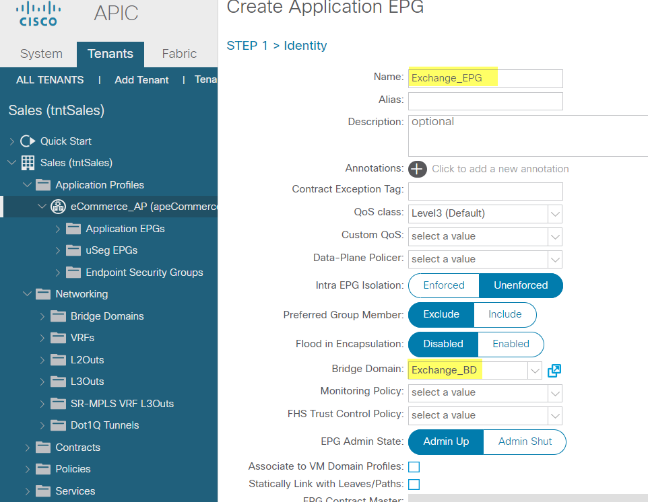Collapse the eCommerce_AP node
Image resolution: width=648 pixels, height=502 pixels.
click(42, 206)
